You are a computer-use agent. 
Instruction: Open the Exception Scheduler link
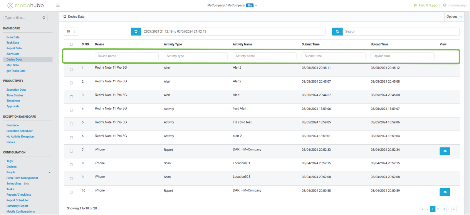coord(19,131)
